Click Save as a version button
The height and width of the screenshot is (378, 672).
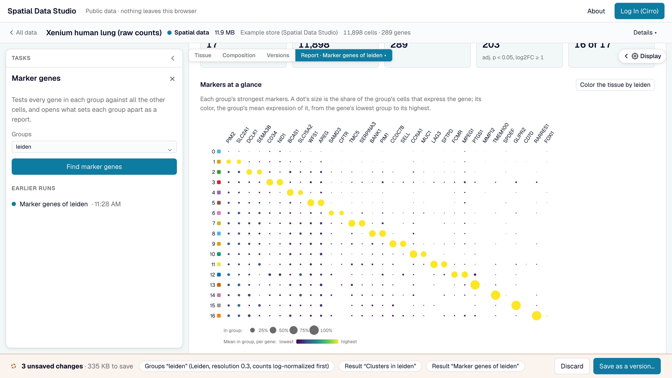[627, 366]
